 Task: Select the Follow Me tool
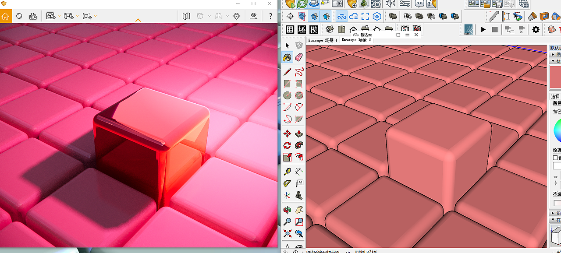[x=299, y=145]
